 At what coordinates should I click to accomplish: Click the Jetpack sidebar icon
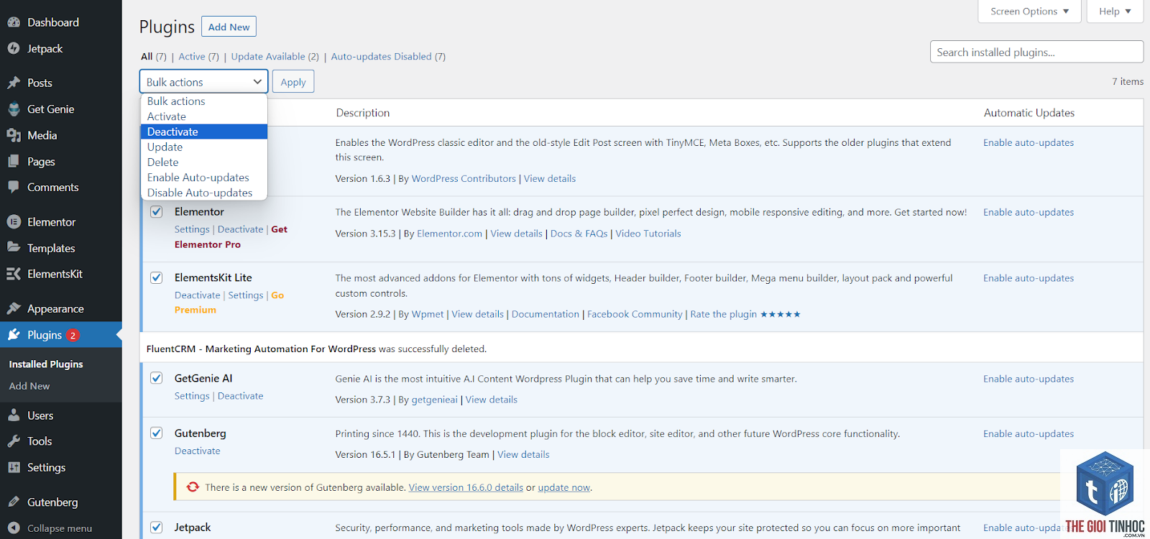pos(14,48)
